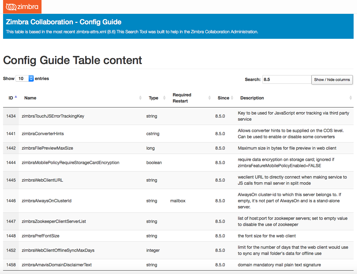Select zimbraZookeeperClientServerList name cell
The width and height of the screenshot is (357, 274).
point(81,221)
